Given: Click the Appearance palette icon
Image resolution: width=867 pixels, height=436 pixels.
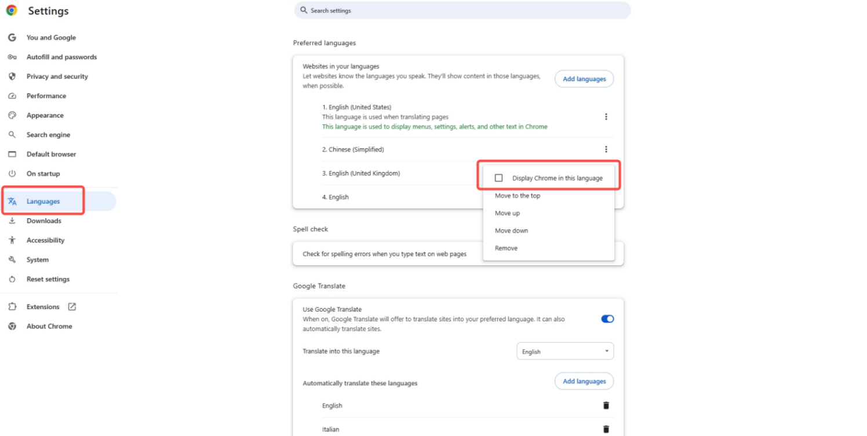Looking at the screenshot, I should [x=12, y=115].
